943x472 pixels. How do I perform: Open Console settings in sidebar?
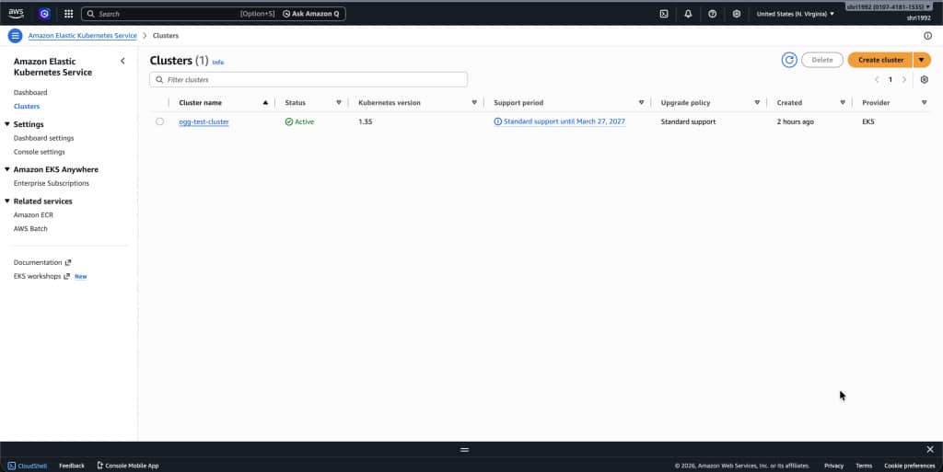tap(39, 152)
